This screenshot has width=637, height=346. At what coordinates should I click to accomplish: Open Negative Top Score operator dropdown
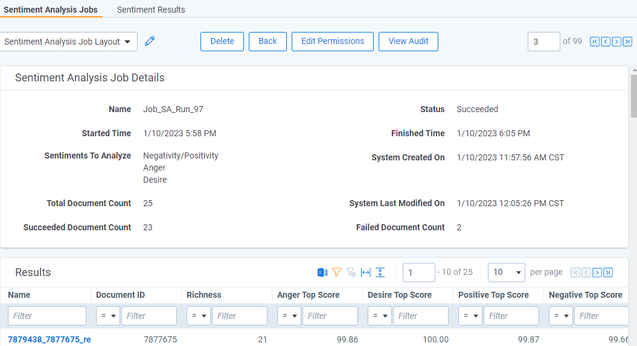pyautogui.click(x=561, y=316)
